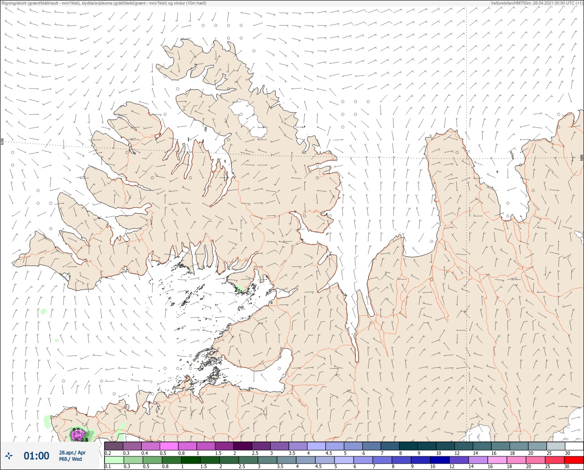The width and height of the screenshot is (584, 470).
Task: Select the palest green first swatch in lower legend row
Action: [114, 460]
